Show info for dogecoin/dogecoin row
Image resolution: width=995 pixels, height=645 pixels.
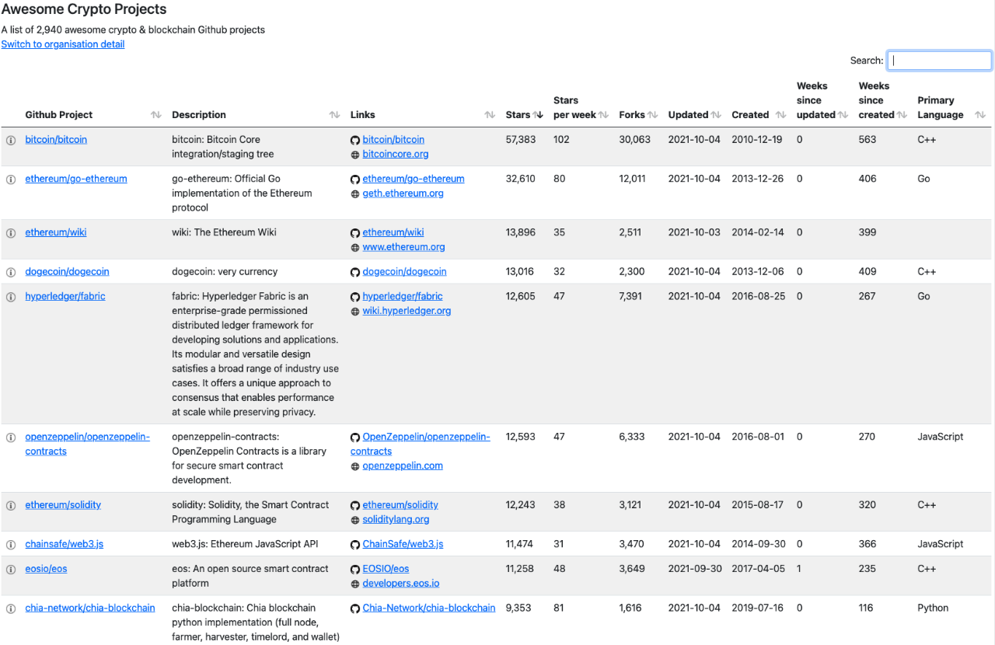point(11,273)
